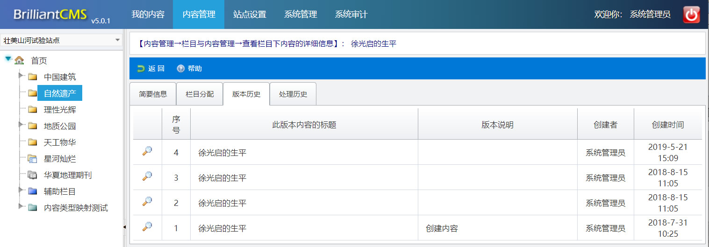Click the 返回 button
The width and height of the screenshot is (709, 247).
pyautogui.click(x=151, y=69)
